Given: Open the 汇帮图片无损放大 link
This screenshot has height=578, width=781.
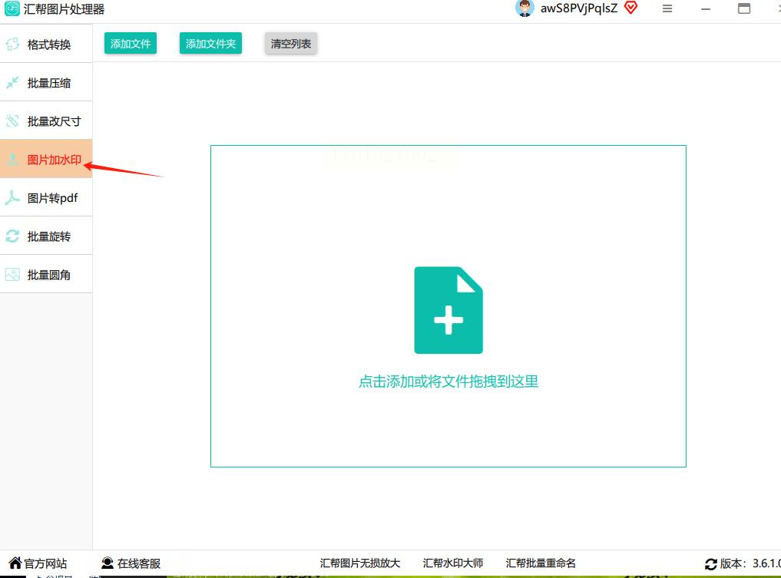Looking at the screenshot, I should coord(360,563).
